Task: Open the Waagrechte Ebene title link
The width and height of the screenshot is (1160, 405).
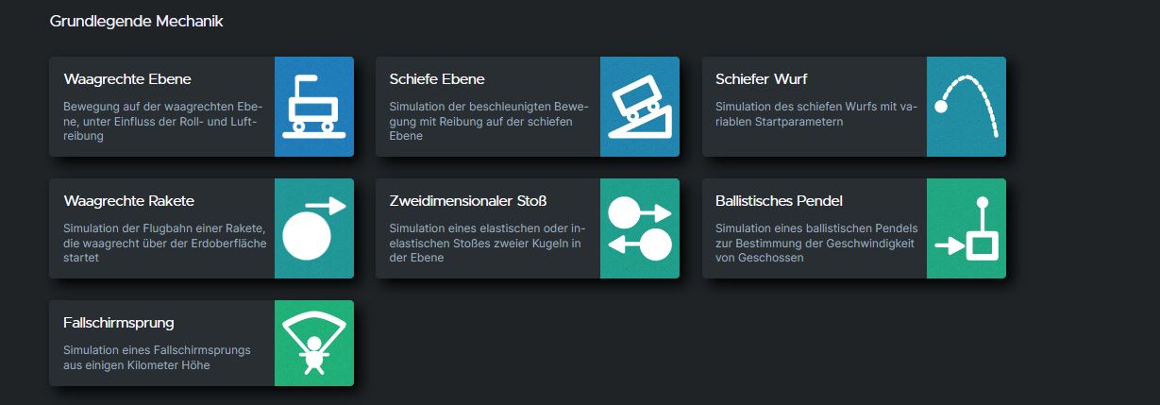Action: (x=127, y=78)
